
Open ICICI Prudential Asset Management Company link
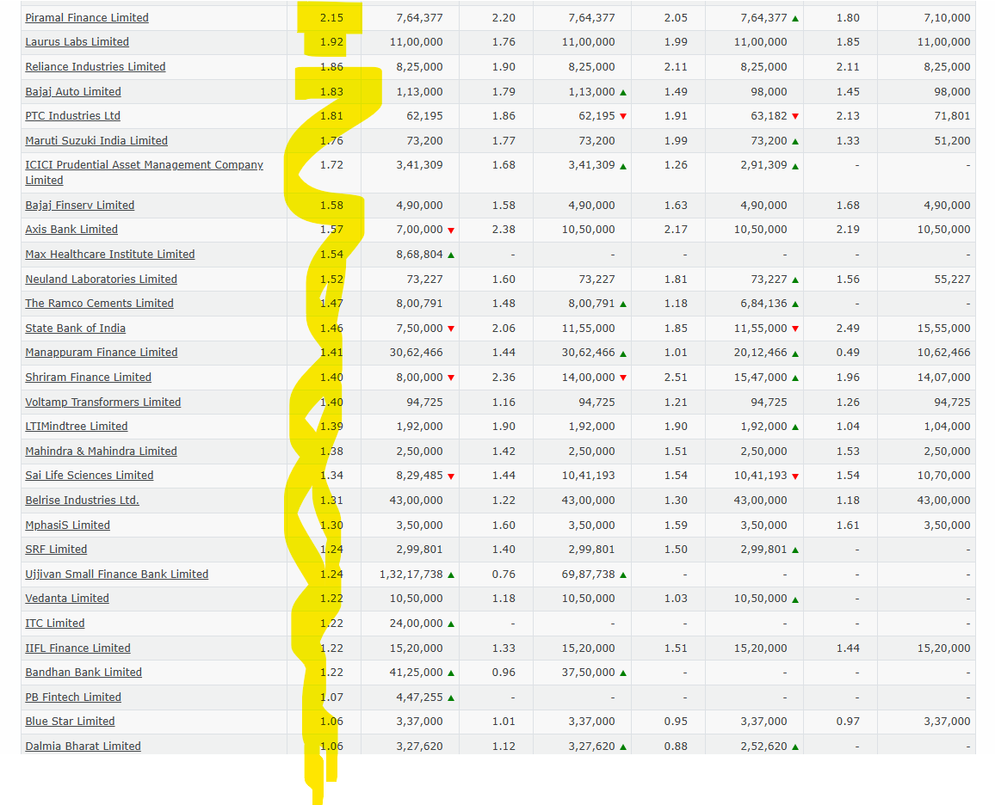[144, 172]
